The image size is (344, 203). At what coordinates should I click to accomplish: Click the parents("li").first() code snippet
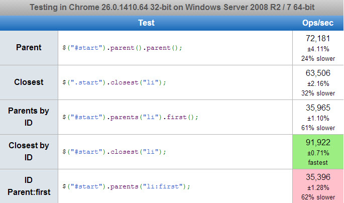(130, 117)
